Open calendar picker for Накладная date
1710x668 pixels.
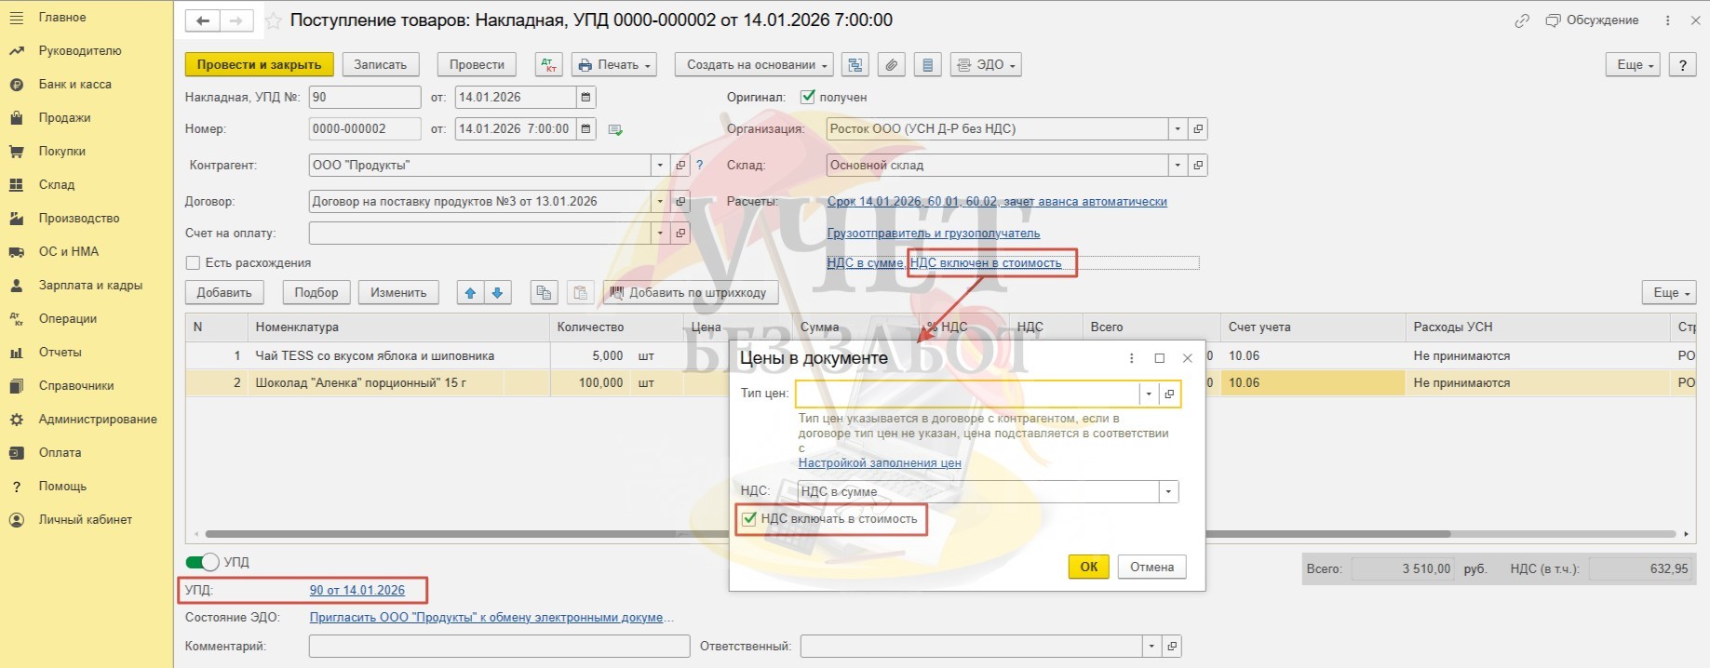[586, 98]
